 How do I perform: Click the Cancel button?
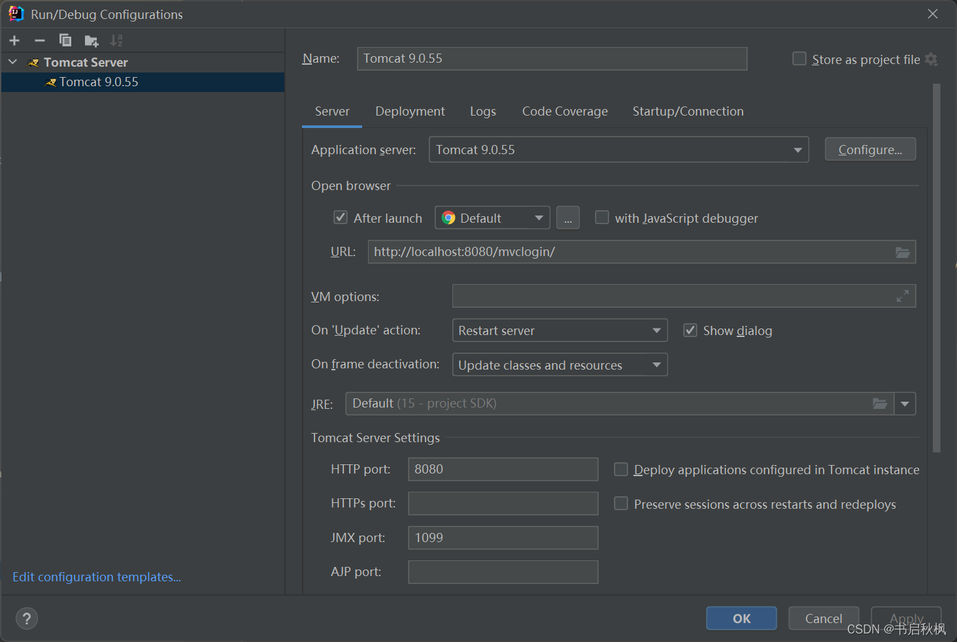click(x=824, y=618)
